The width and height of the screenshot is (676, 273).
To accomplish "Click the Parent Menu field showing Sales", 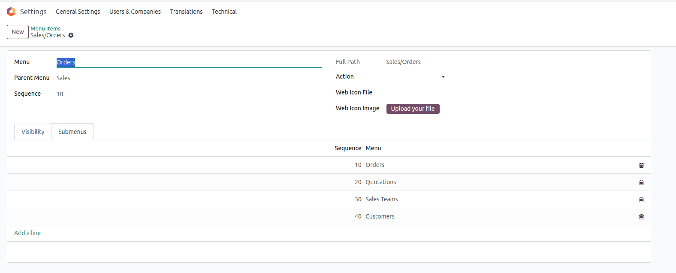I will point(189,78).
